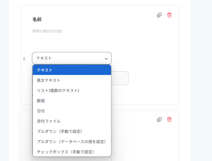
Task: Choose プルダウン（手動で設定）
Action: point(72,131)
